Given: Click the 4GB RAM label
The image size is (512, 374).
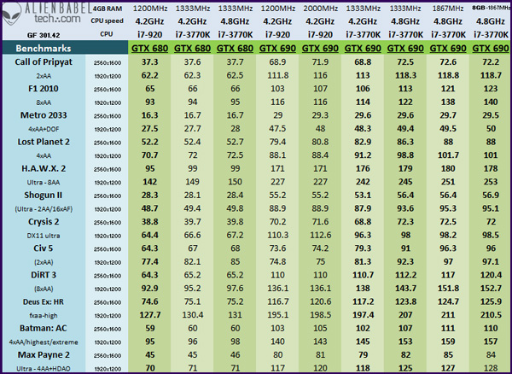Looking at the screenshot, I should coord(108,9).
